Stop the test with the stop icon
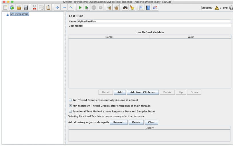 tap(94, 8)
